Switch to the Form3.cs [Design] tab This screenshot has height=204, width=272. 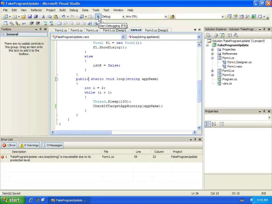point(156,30)
